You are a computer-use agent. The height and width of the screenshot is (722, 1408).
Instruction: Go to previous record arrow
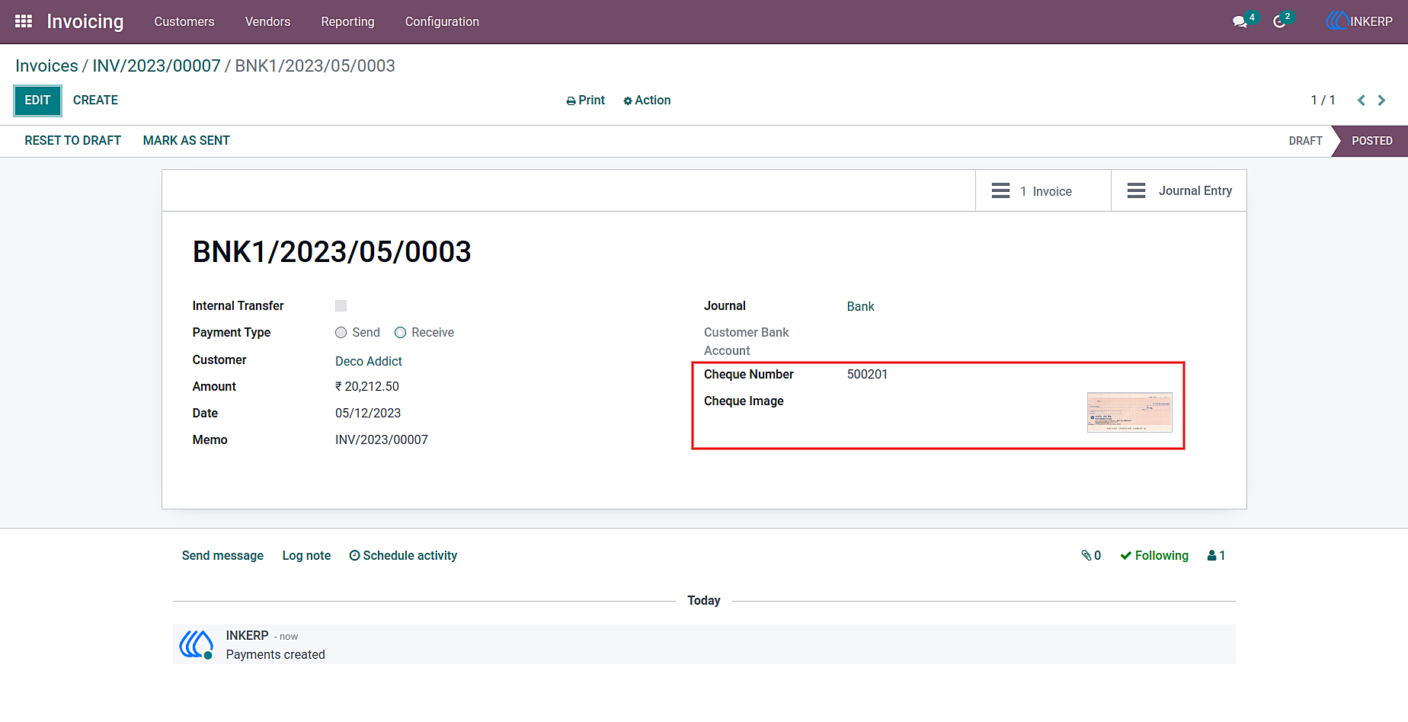coord(1362,101)
